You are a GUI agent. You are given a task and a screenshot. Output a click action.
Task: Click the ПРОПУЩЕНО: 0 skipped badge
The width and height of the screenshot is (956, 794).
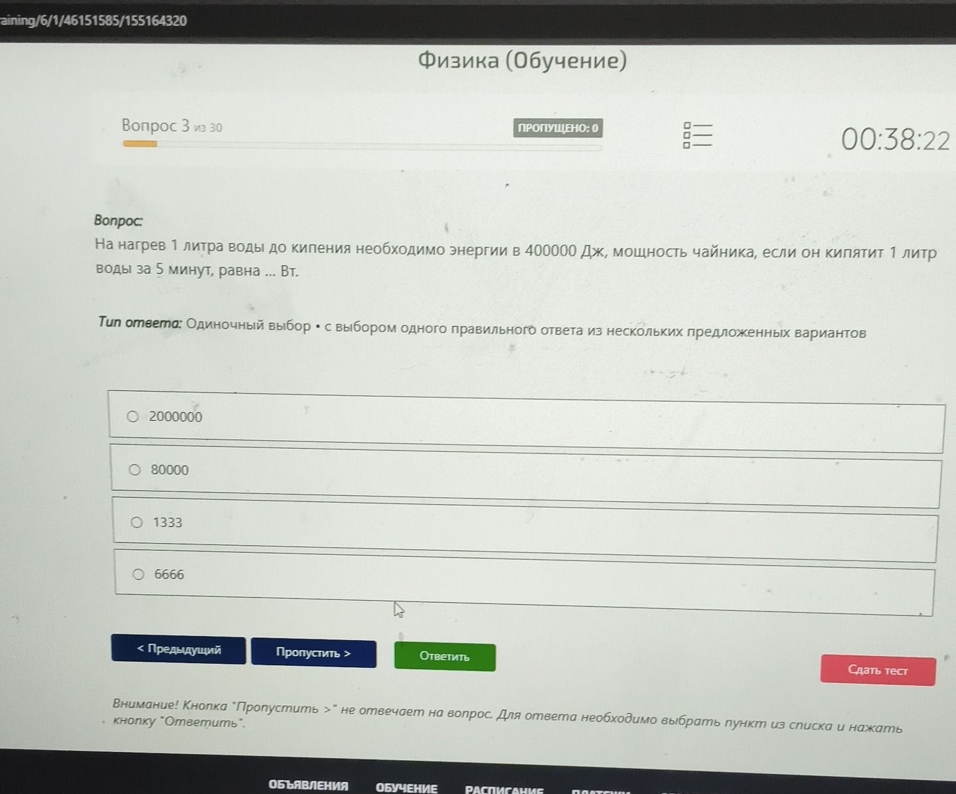pos(558,128)
